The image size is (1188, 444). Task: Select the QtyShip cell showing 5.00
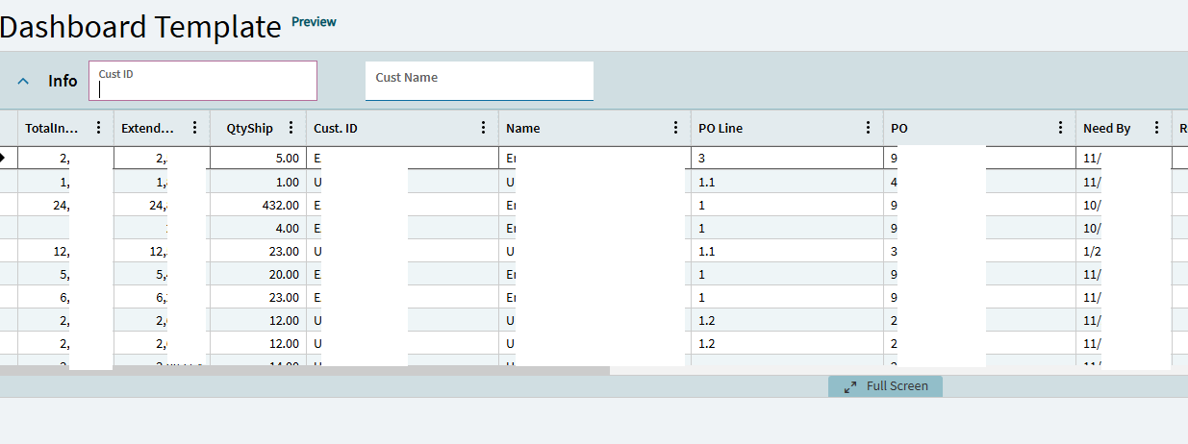coord(258,158)
